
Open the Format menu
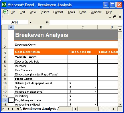pos(58,12)
